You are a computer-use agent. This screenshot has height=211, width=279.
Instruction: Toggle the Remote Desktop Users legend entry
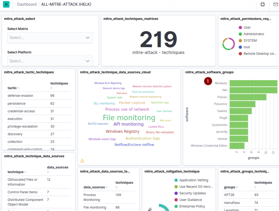[x=257, y=54]
